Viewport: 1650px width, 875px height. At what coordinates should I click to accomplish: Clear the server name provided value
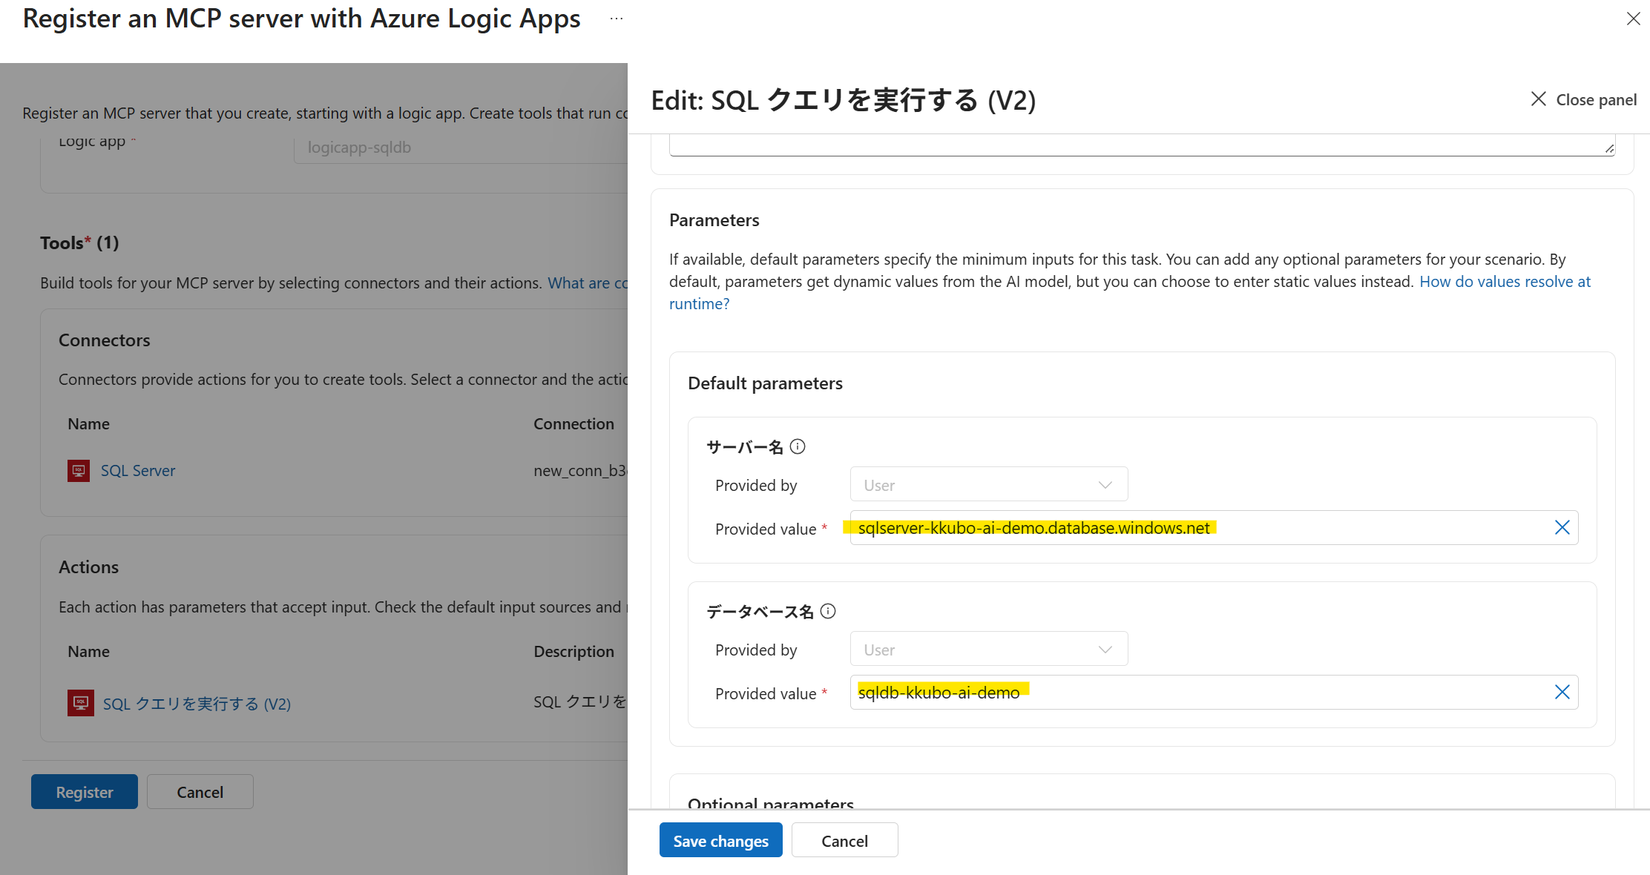click(1562, 527)
